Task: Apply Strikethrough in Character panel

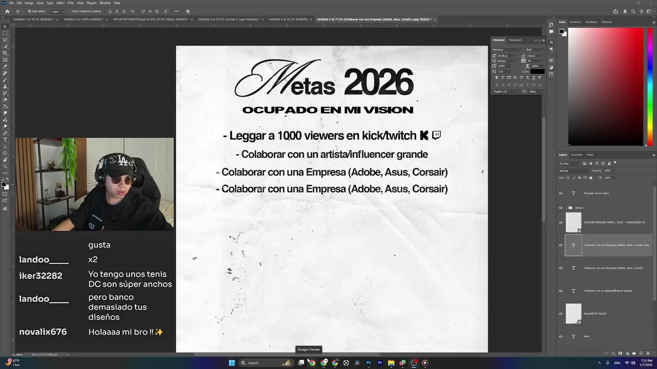Action: tap(540, 77)
